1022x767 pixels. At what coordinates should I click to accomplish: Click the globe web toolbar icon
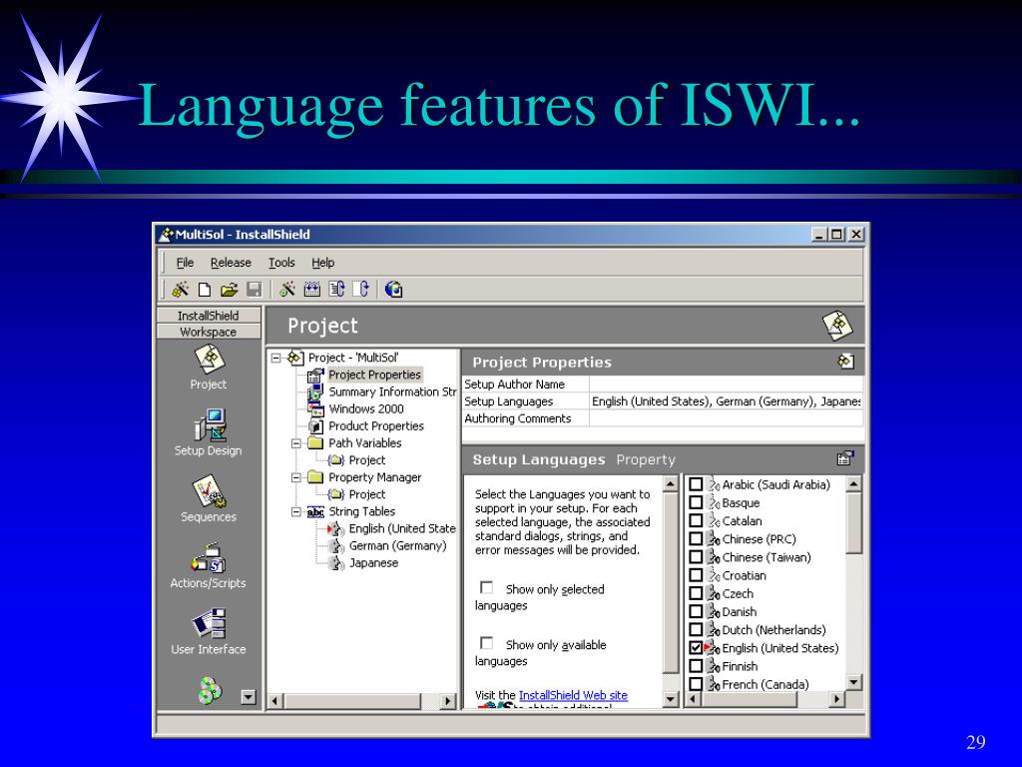tap(393, 289)
